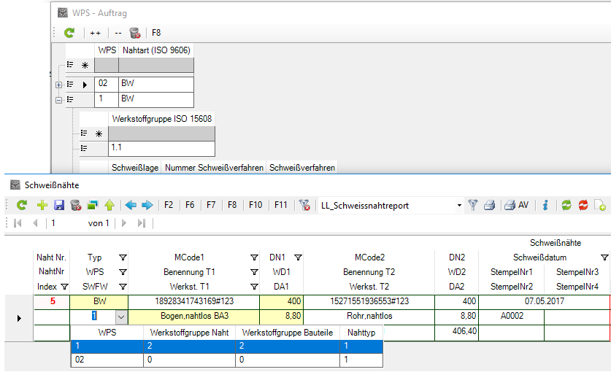The height and width of the screenshot is (372, 611).
Task: Expand the WPS 02 tree row
Action: click(x=59, y=85)
